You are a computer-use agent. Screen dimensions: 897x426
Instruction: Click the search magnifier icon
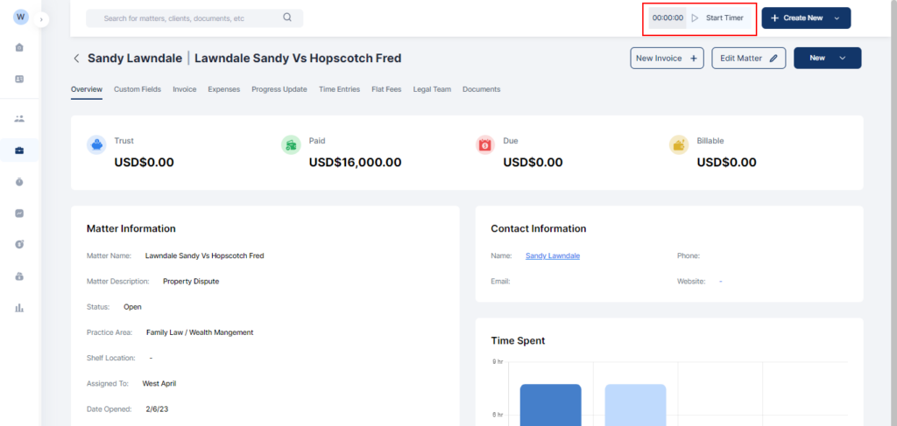288,17
